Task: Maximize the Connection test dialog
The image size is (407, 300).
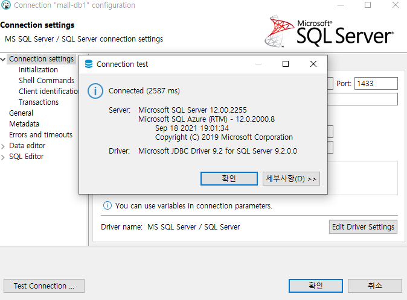Action: 286,64
